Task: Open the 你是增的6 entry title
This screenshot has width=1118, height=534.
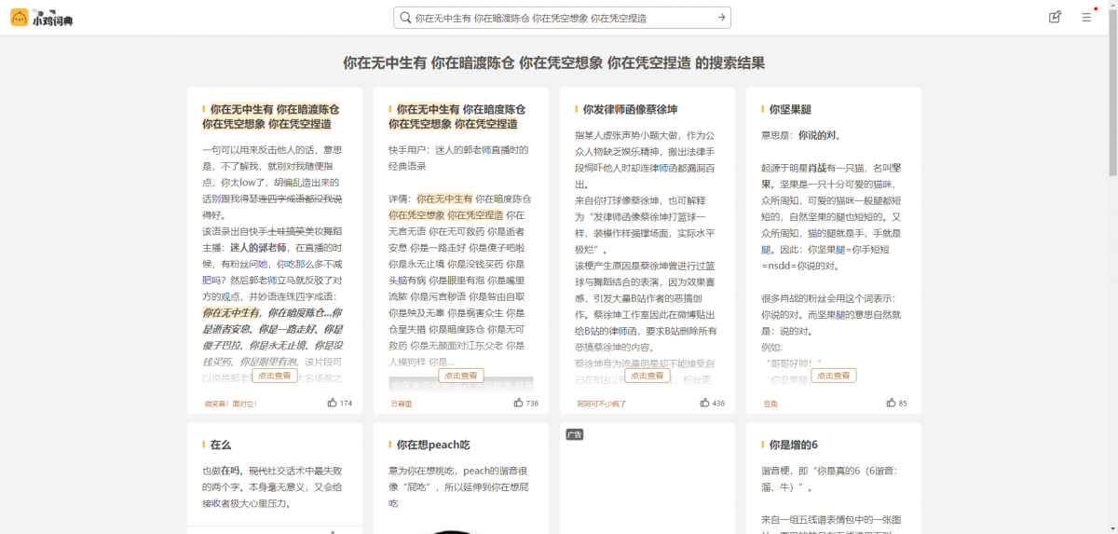Action: pyautogui.click(x=794, y=445)
